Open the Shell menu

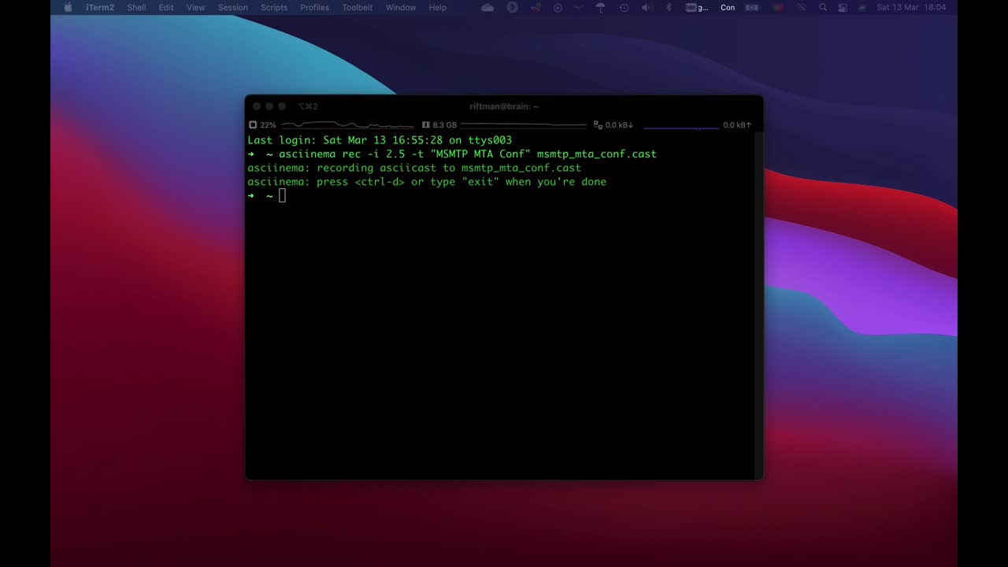click(136, 7)
